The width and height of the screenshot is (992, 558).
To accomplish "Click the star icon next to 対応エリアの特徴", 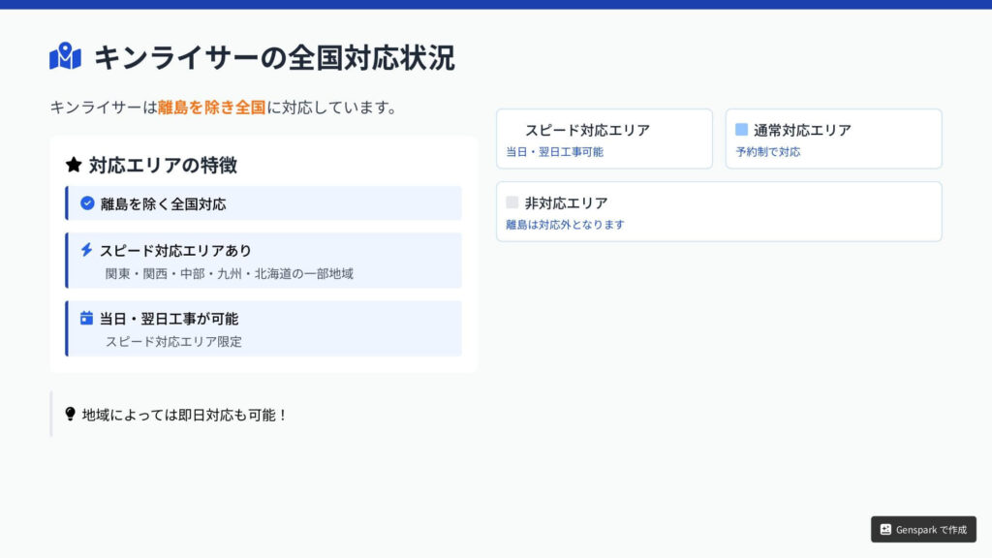I will click(74, 165).
